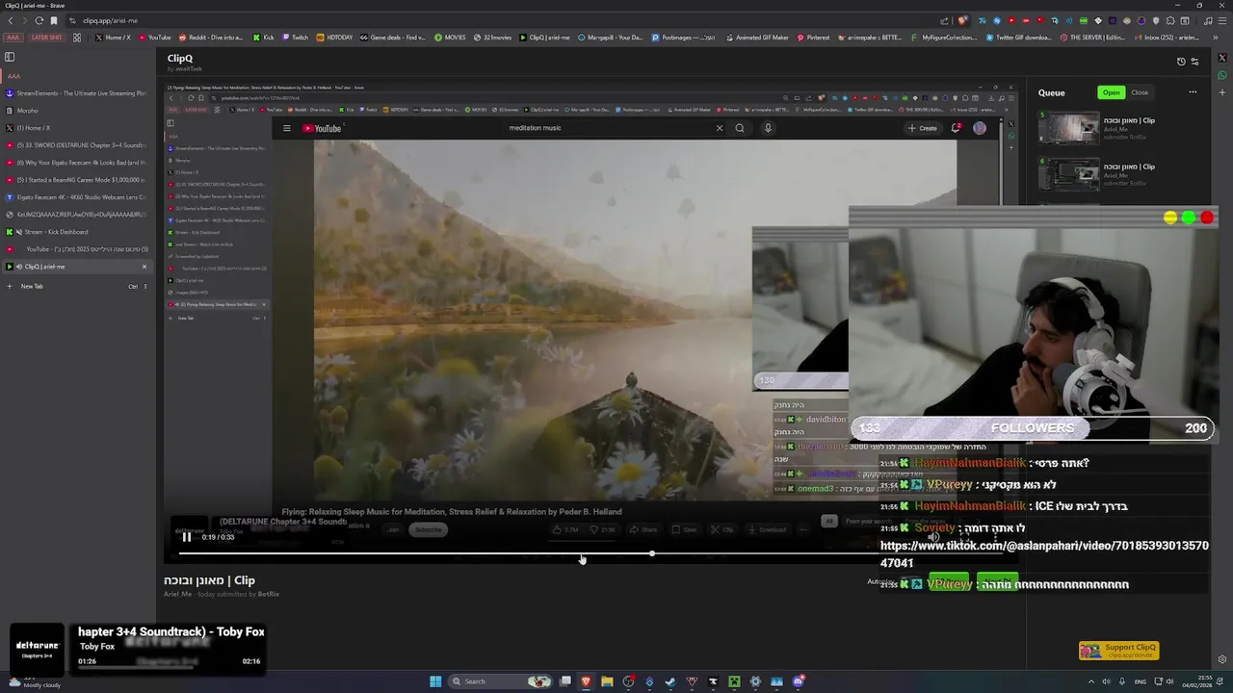Open the LATER SHIT bookmarks folder
Viewport: 1233px width, 693px height.
(x=46, y=38)
